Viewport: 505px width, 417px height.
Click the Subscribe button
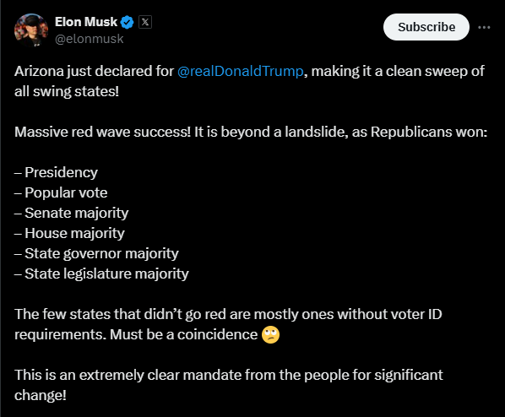tap(426, 27)
